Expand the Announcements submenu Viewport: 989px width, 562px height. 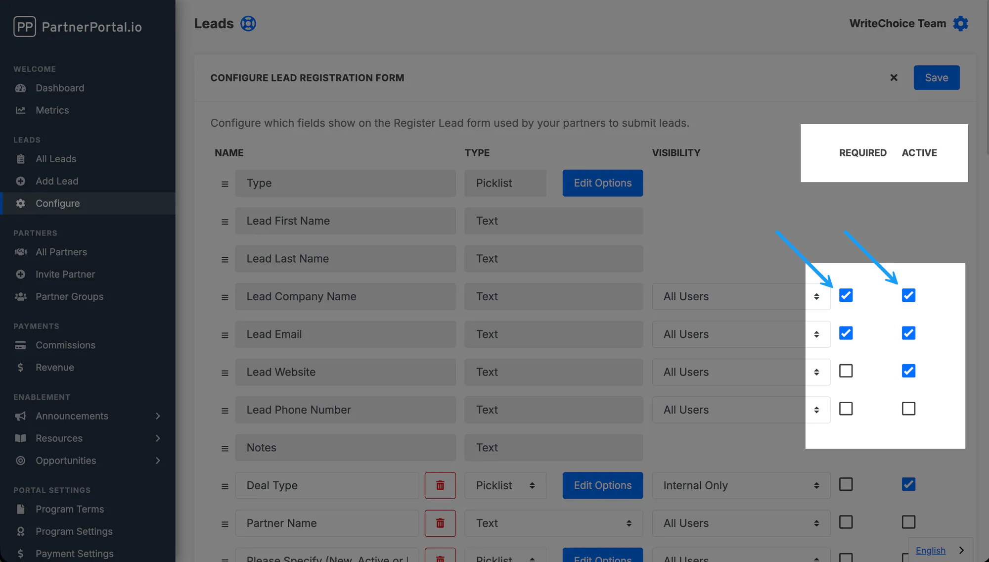(158, 416)
